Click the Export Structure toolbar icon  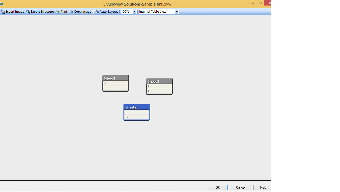28,12
